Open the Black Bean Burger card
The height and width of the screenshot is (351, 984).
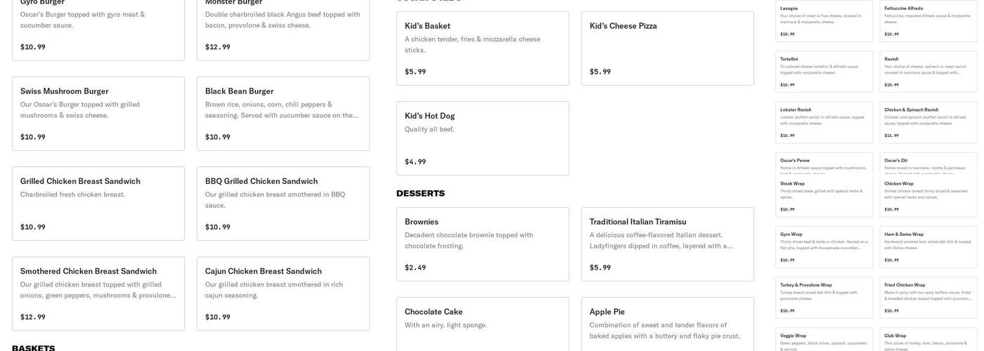click(283, 114)
